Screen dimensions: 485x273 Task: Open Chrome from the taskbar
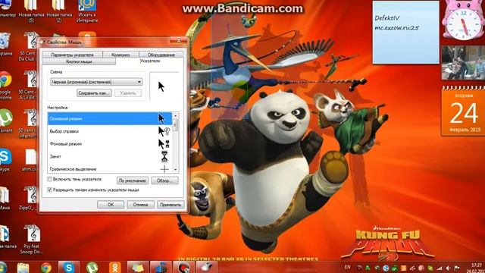tap(45, 267)
